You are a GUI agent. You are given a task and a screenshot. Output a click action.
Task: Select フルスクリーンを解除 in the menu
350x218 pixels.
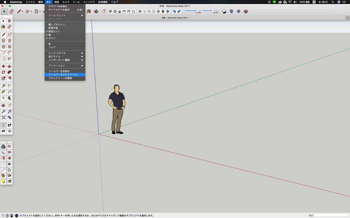click(65, 78)
